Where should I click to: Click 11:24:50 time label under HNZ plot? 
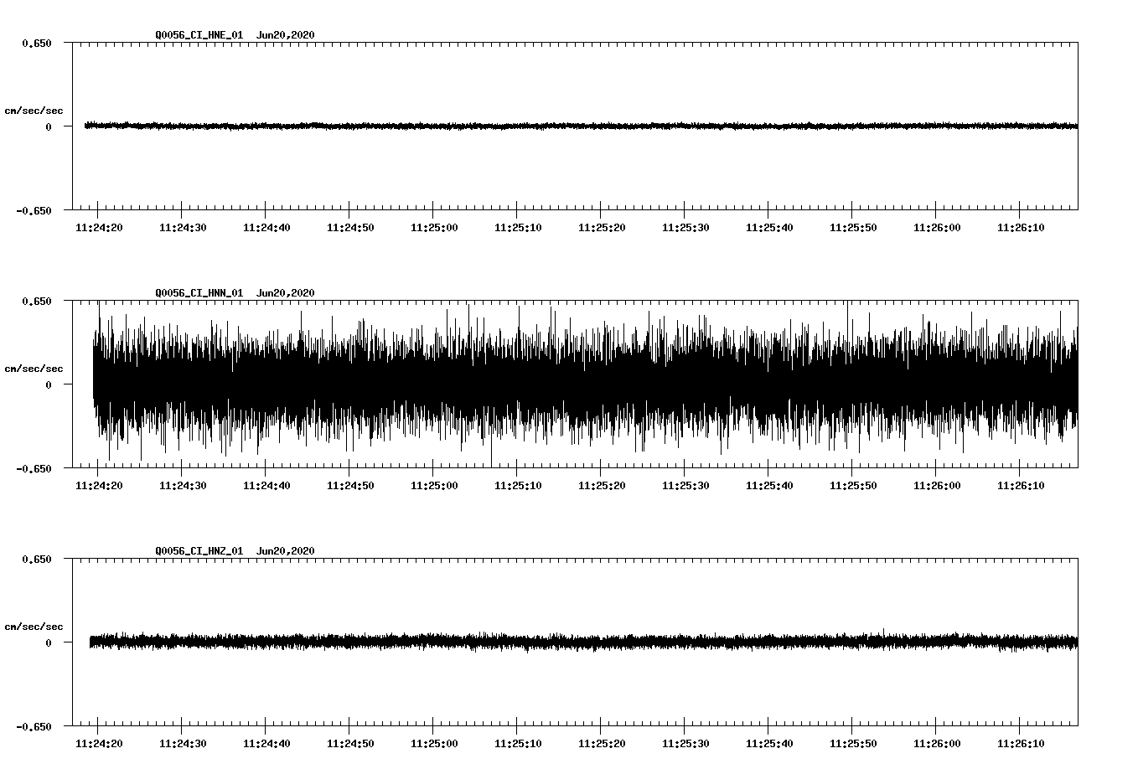350,744
